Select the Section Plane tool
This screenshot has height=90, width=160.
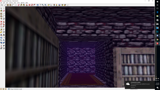click(4, 48)
